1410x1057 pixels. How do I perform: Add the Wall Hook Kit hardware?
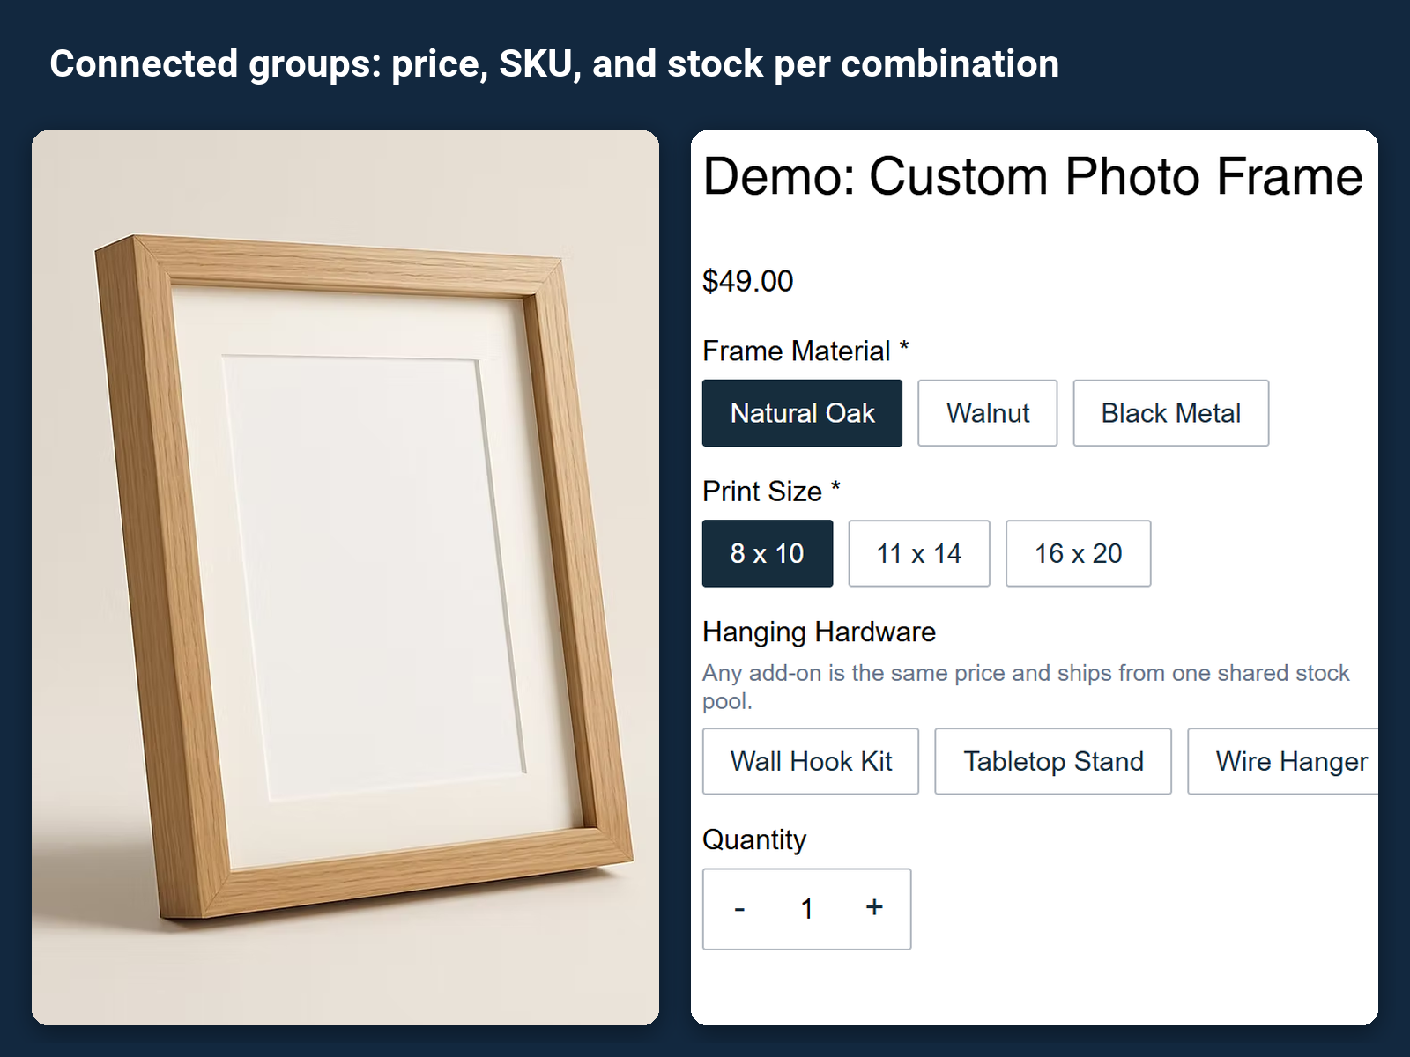point(810,761)
